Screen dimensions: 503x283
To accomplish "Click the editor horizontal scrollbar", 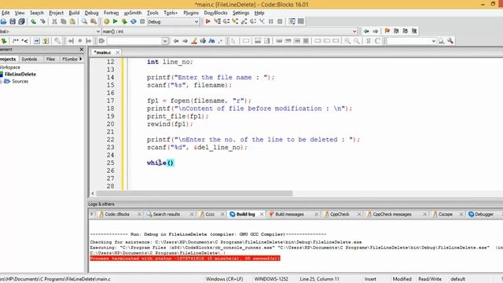I will [194, 193].
